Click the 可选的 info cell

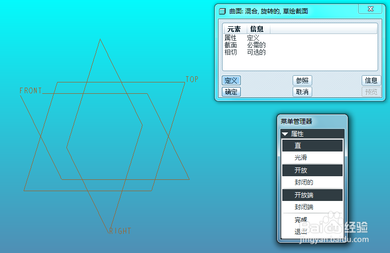pyautogui.click(x=256, y=52)
